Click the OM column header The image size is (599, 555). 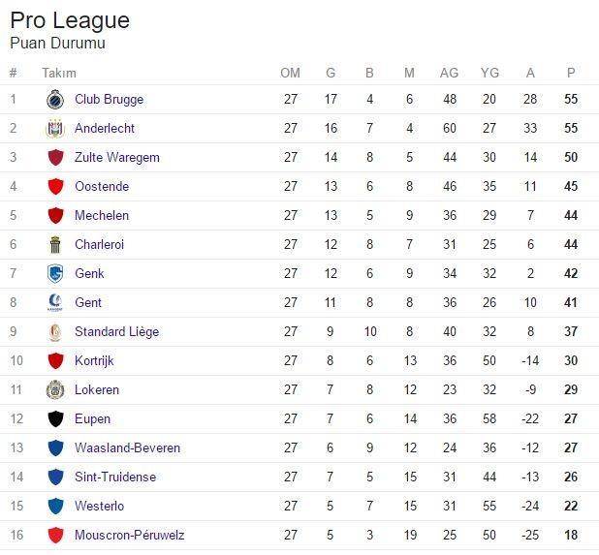pos(291,73)
